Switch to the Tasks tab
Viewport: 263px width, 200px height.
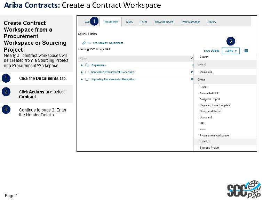click(129, 22)
